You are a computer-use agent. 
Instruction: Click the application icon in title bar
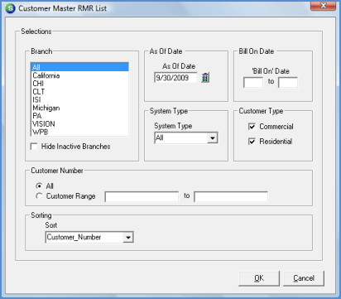[x=10, y=8]
